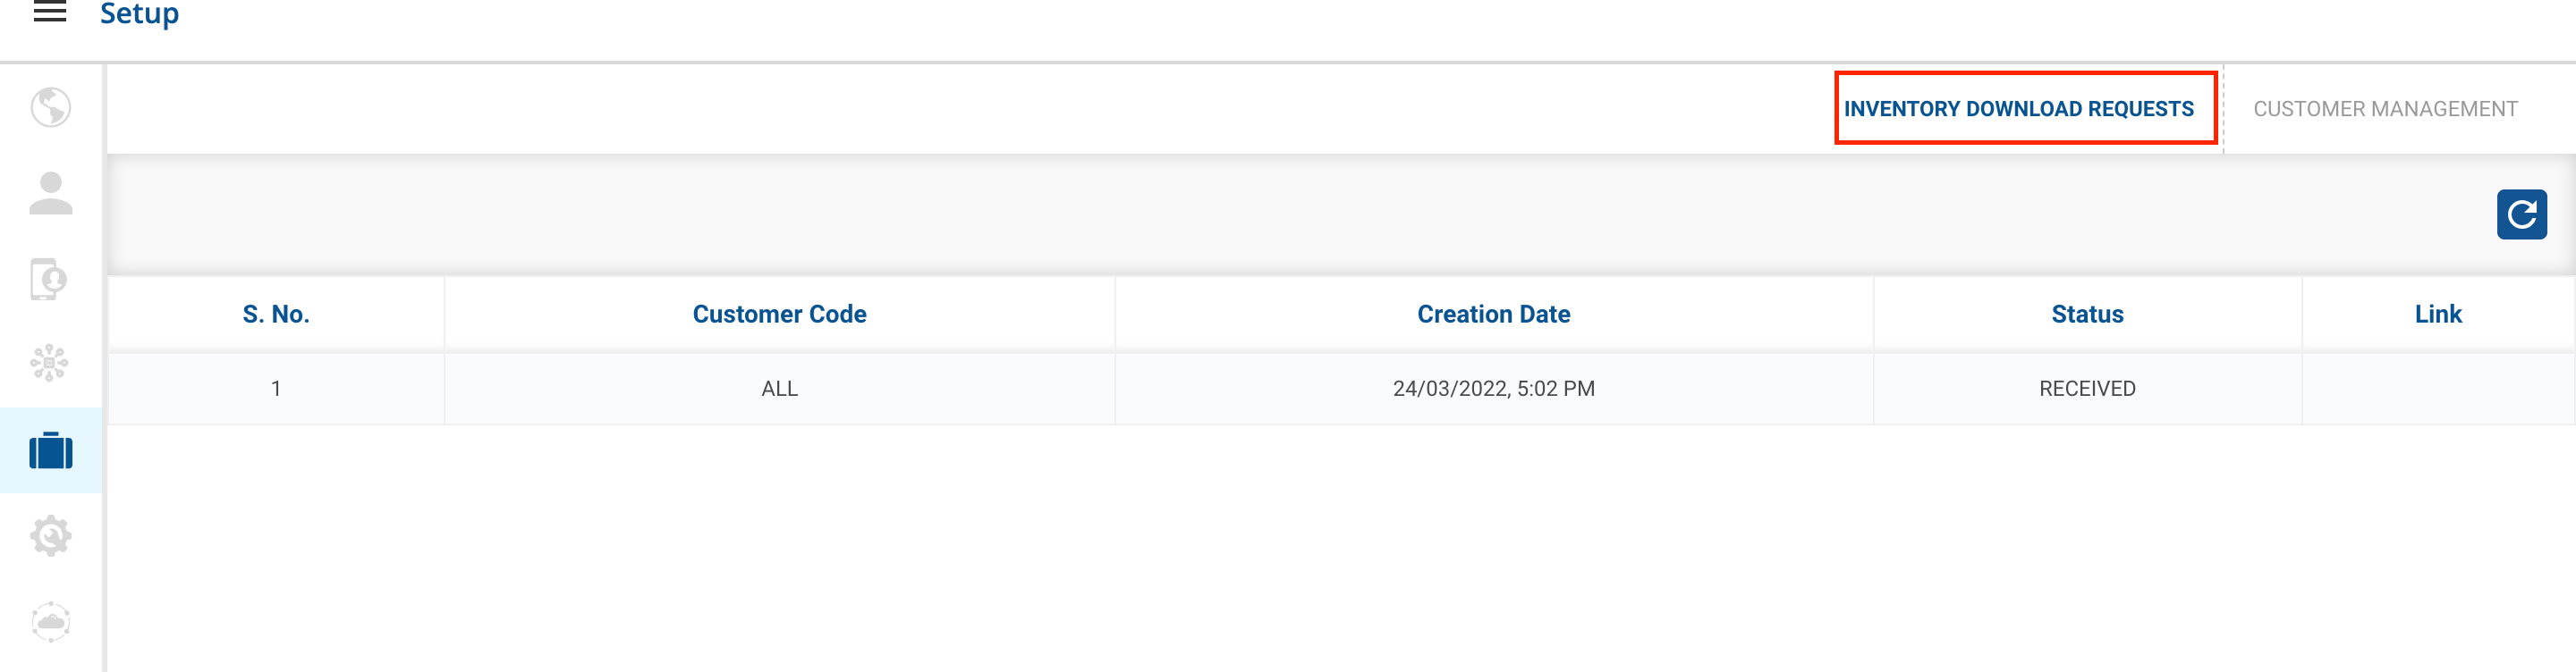Refresh the inventory download requests list
Image resolution: width=2576 pixels, height=672 pixels.
2521,214
